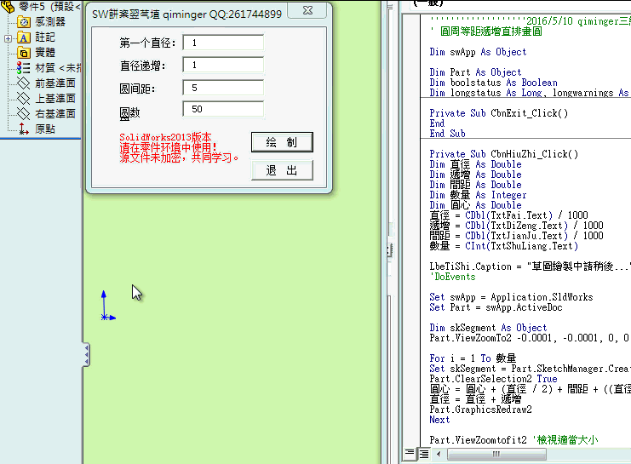
Task: Select the 感測器 sensor folder icon
Action: (24, 22)
